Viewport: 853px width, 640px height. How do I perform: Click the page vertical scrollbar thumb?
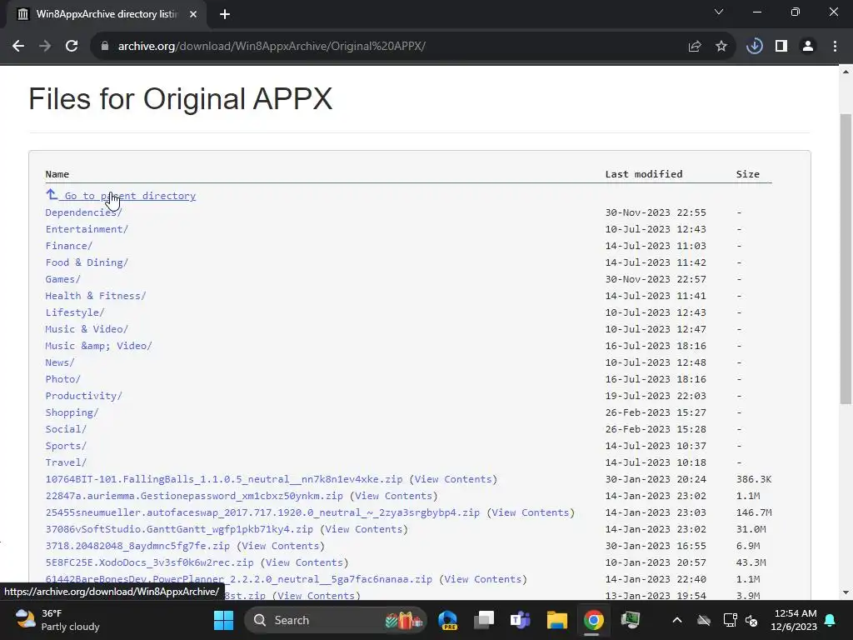(846, 258)
